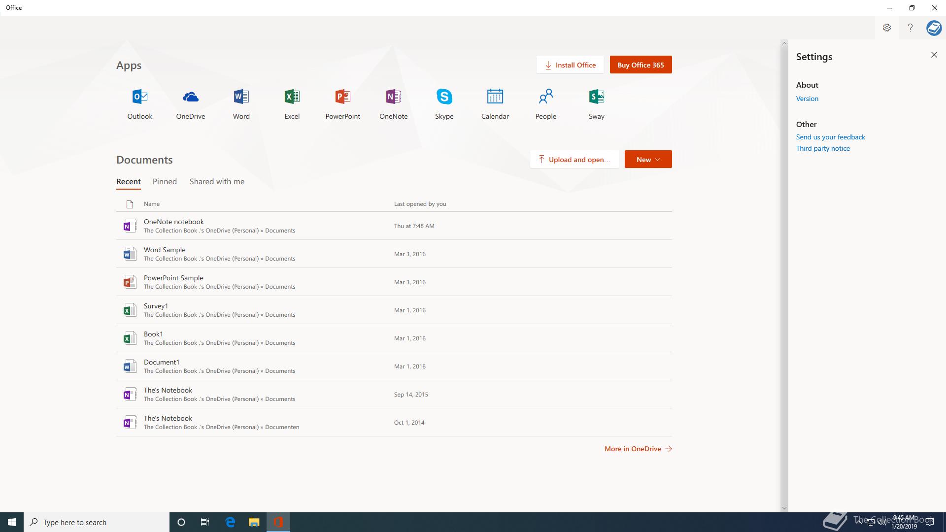Open the People app icon

pos(546,97)
